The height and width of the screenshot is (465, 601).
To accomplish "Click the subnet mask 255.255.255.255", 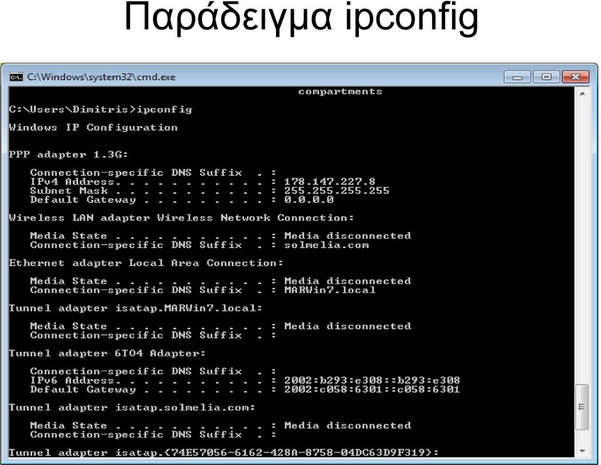I will tap(337, 191).
